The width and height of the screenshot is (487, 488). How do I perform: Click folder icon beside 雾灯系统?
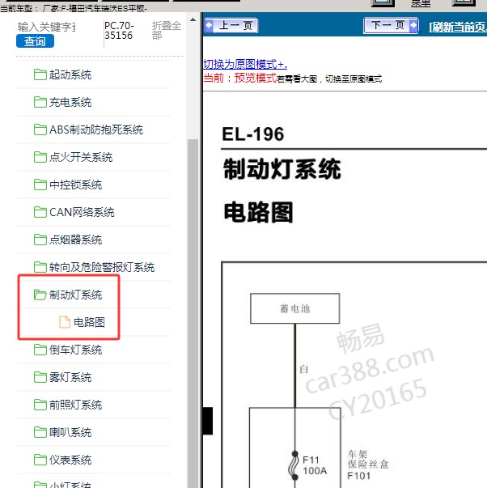[x=40, y=377]
